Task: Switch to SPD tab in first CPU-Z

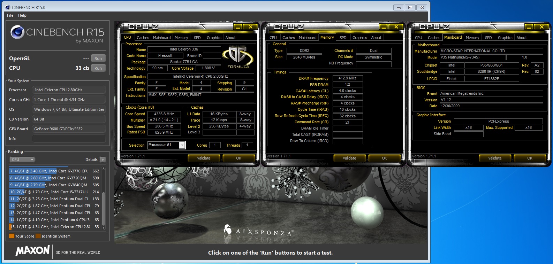Action: (197, 38)
